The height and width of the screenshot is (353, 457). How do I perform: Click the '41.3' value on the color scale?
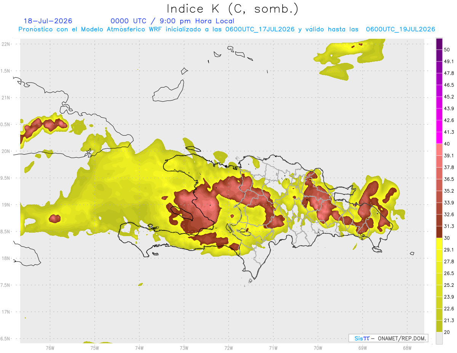coord(449,132)
